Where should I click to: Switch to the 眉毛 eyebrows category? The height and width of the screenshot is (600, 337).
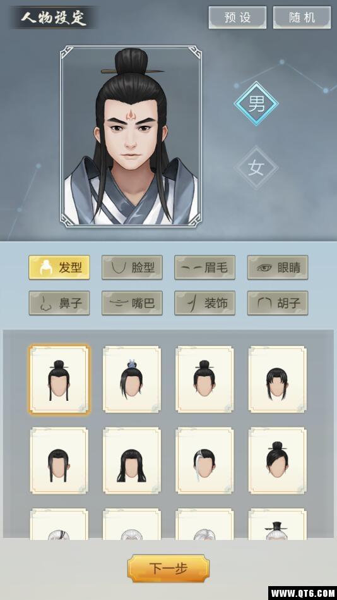coord(205,267)
